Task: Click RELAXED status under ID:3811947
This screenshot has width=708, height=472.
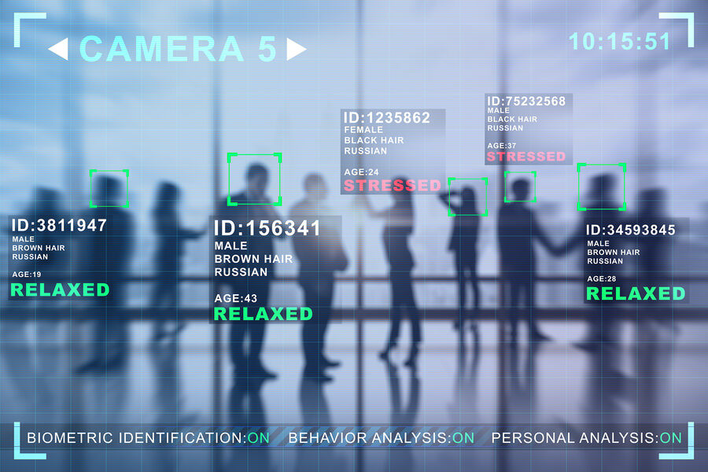Action: coord(60,290)
